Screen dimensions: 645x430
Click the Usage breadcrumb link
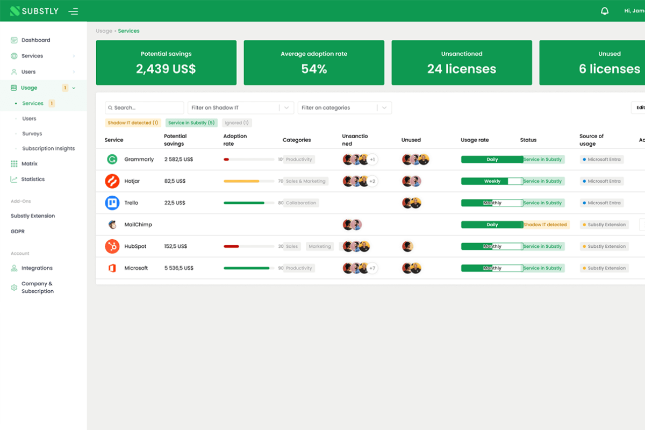point(104,31)
